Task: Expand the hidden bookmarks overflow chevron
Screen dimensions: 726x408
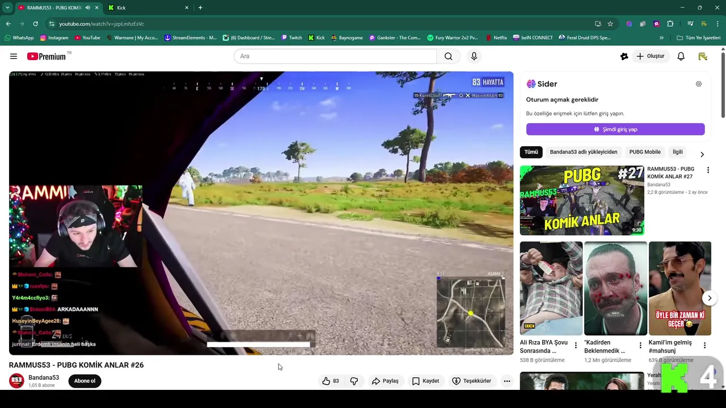Action: coord(661,38)
